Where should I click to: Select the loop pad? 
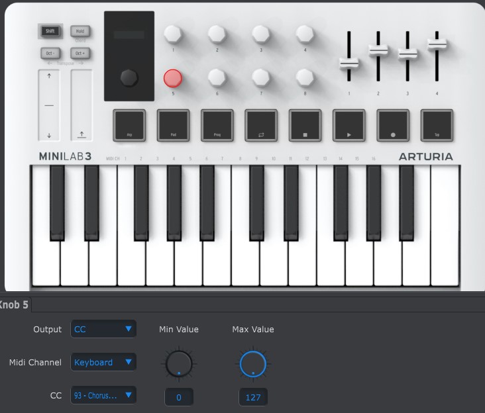click(261, 125)
